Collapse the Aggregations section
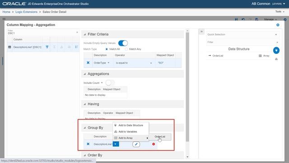This screenshot has height=163, width=289. pyautogui.click(x=85, y=74)
